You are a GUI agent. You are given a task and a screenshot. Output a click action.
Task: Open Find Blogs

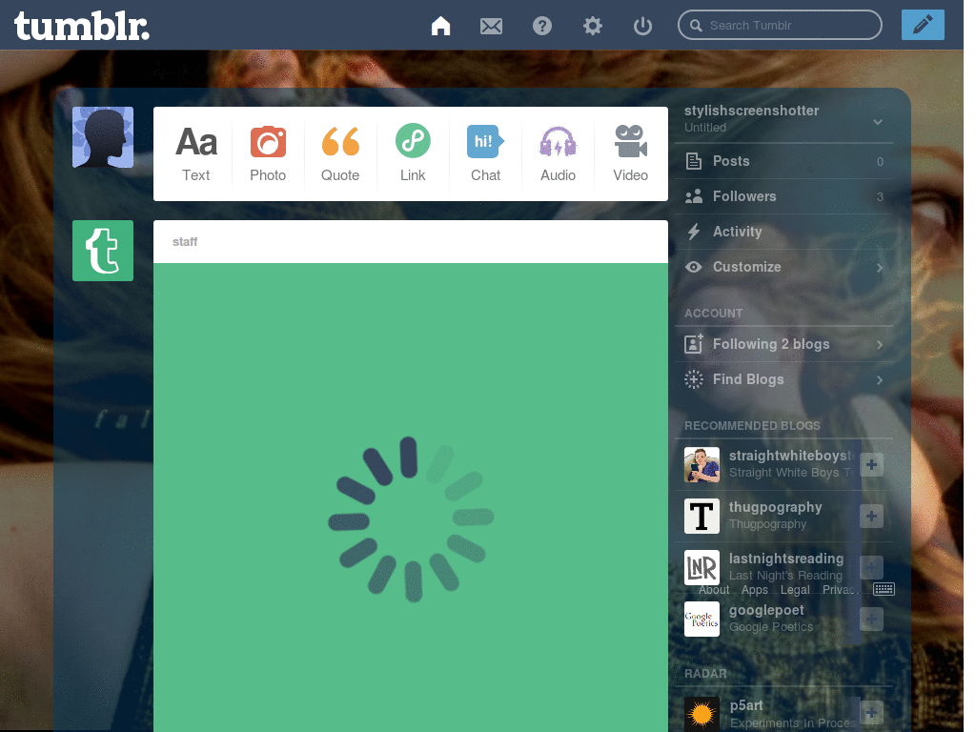coord(784,379)
